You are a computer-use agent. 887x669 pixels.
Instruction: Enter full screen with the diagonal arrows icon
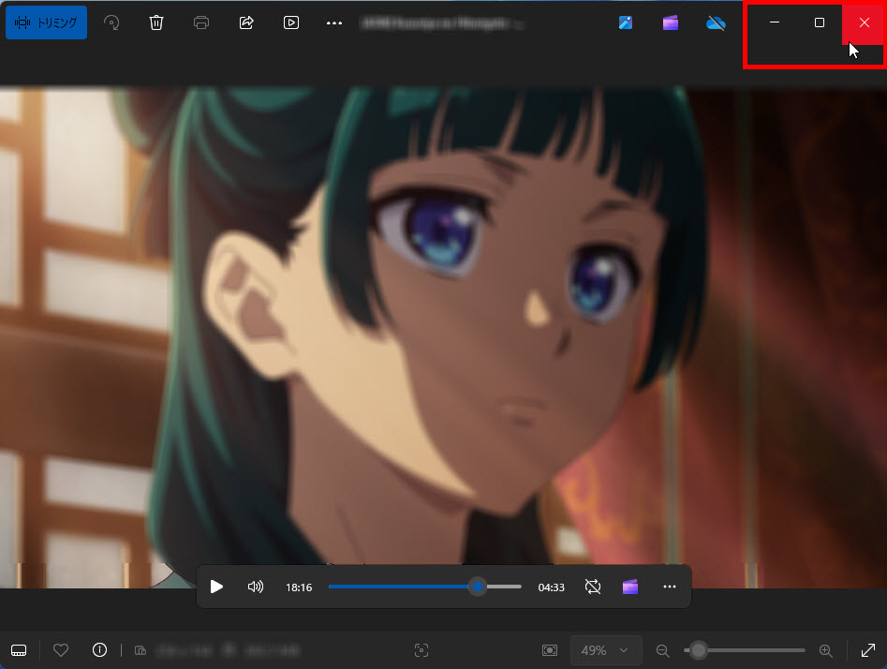[x=867, y=650]
